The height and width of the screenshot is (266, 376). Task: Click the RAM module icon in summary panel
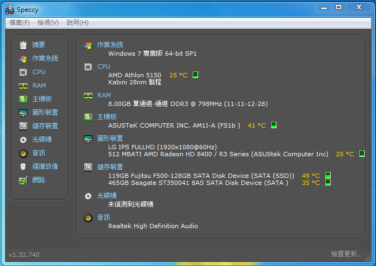tap(88, 96)
